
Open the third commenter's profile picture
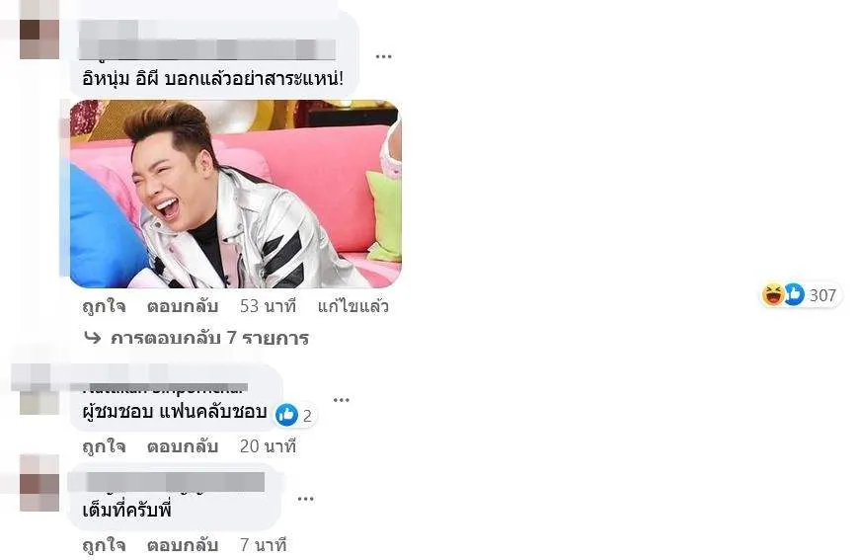(39, 482)
